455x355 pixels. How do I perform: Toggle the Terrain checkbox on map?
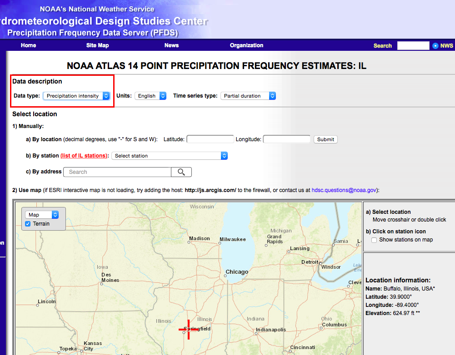28,224
